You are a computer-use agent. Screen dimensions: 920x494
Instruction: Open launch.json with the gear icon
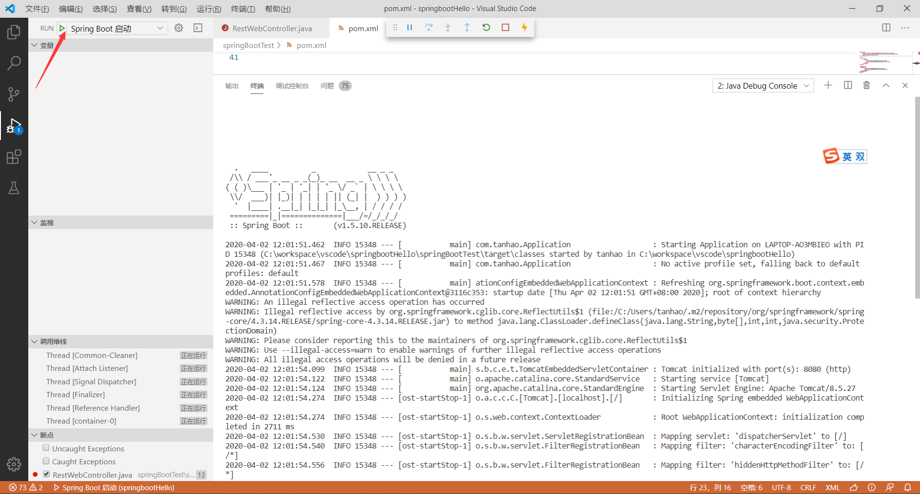click(x=179, y=28)
